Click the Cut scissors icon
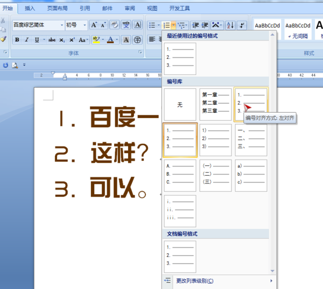323x289 pixels. click(x=3, y=20)
